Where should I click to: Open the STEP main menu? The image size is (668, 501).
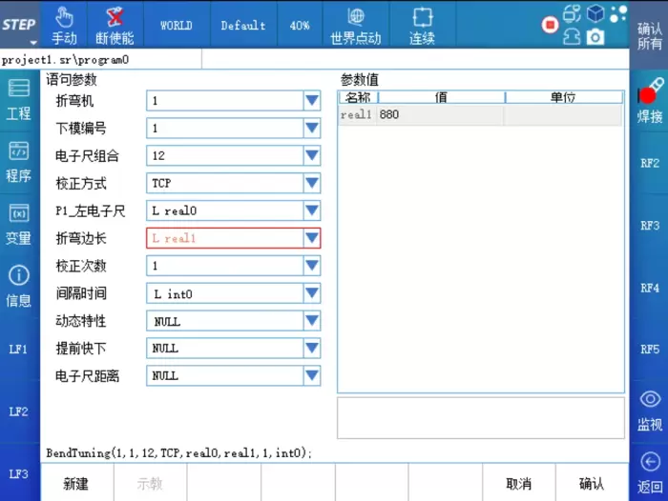coord(19,26)
